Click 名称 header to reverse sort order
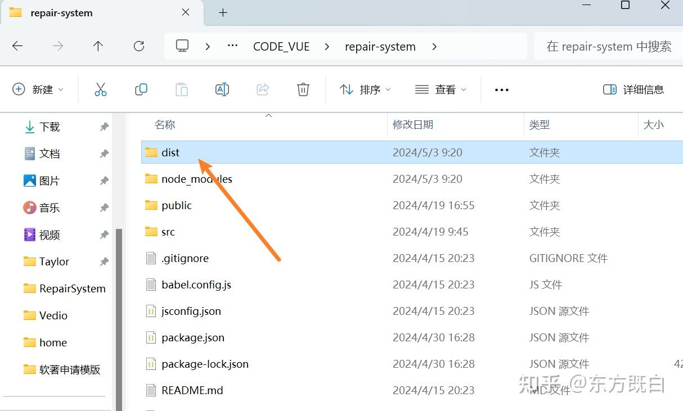 coord(165,124)
